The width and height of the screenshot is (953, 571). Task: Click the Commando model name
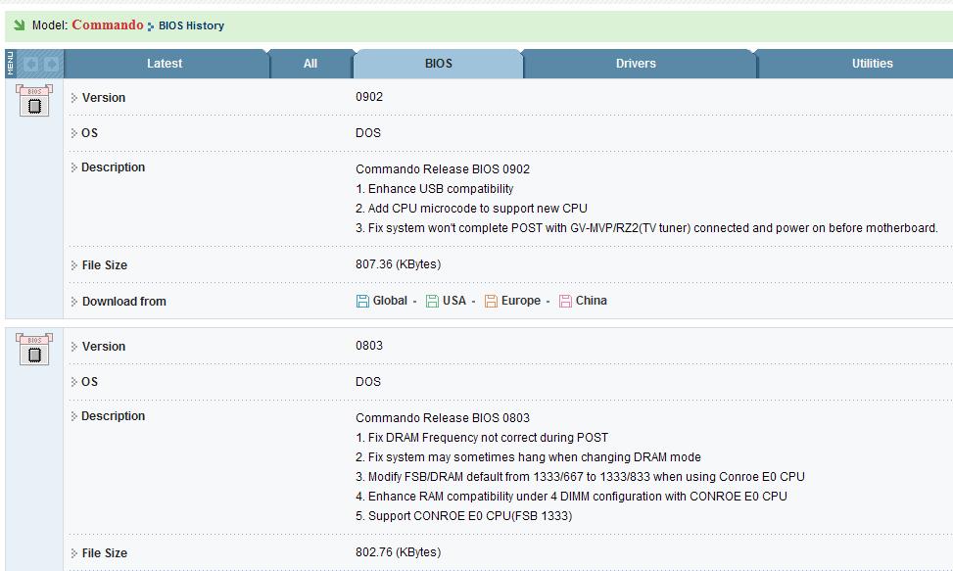108,24
